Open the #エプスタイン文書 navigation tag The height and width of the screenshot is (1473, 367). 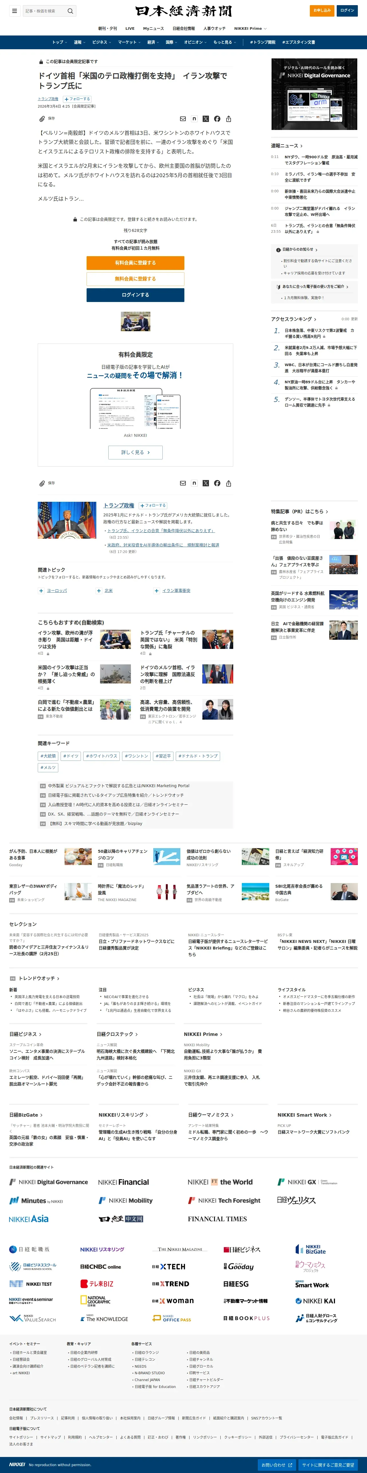298,42
